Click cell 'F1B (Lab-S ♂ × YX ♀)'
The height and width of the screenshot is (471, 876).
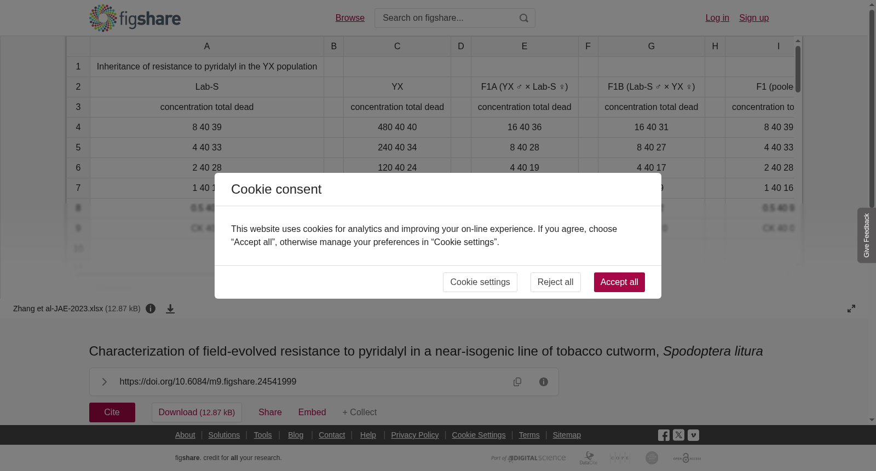point(652,87)
